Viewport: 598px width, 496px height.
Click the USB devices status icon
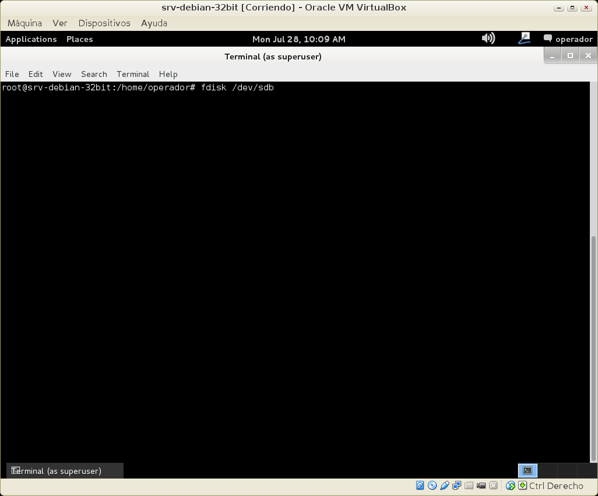(x=445, y=486)
